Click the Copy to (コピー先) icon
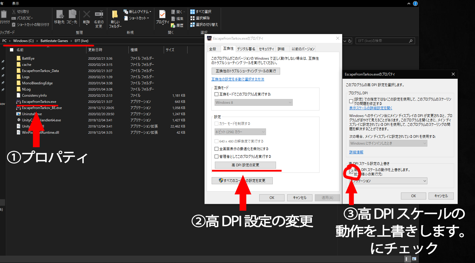The width and height of the screenshot is (475, 263). 72,14
